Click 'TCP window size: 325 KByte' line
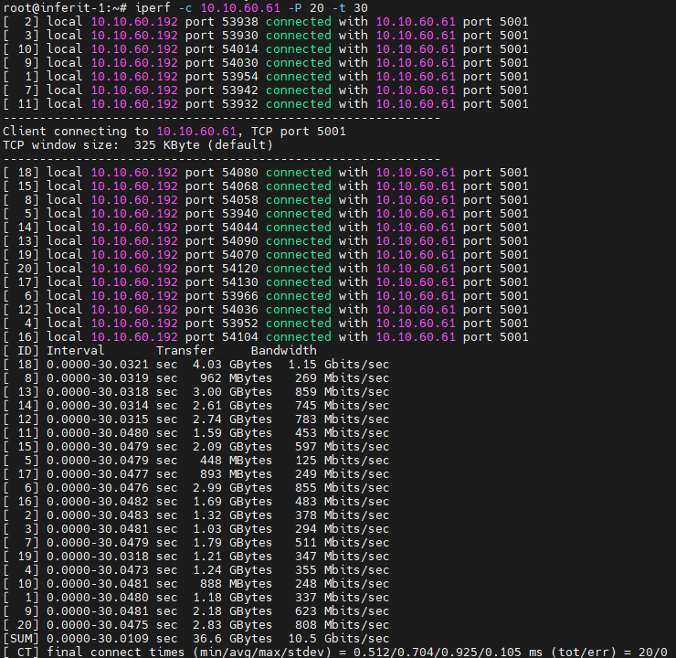676x658 pixels. 138,145
